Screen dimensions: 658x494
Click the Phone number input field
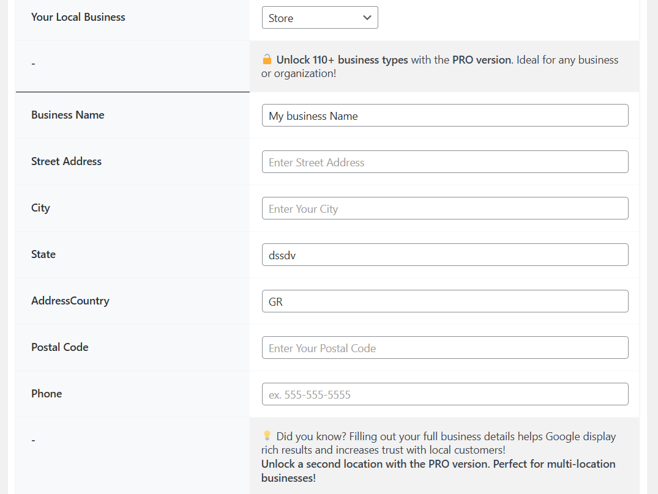(x=444, y=394)
